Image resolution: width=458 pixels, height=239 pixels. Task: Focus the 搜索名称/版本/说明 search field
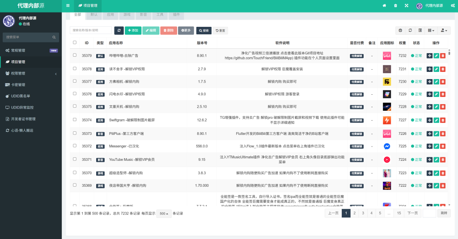click(91, 30)
